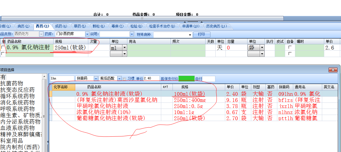Select the 草药(5) tab
The height and width of the screenshot is (152, 341).
[x=80, y=26]
